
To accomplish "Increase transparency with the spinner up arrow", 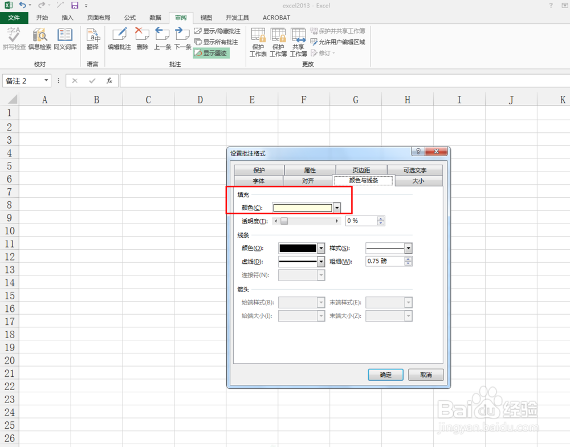I will tap(381, 218).
